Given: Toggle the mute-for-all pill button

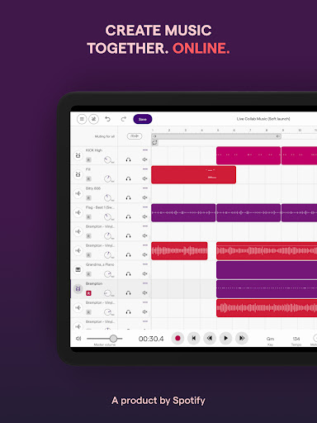Looking at the screenshot, I should tap(135, 136).
